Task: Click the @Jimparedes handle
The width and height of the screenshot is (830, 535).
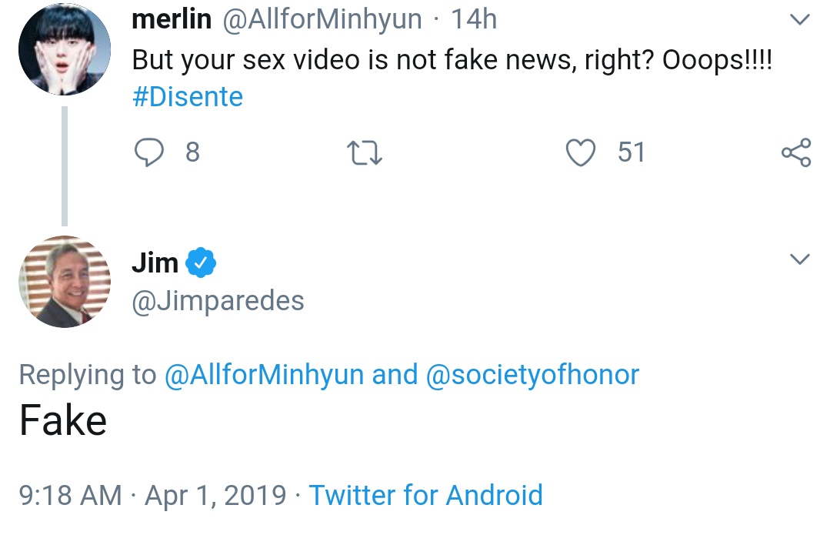Action: [218, 300]
